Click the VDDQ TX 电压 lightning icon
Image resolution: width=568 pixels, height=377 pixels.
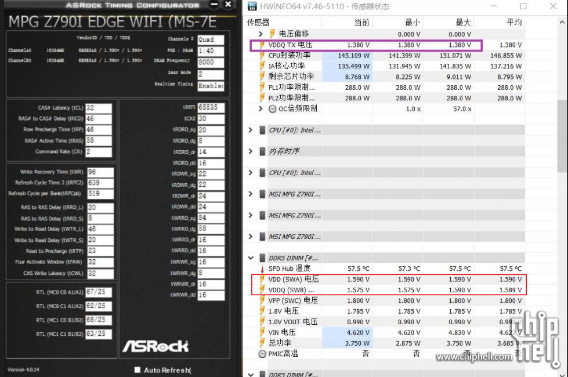[262, 45]
